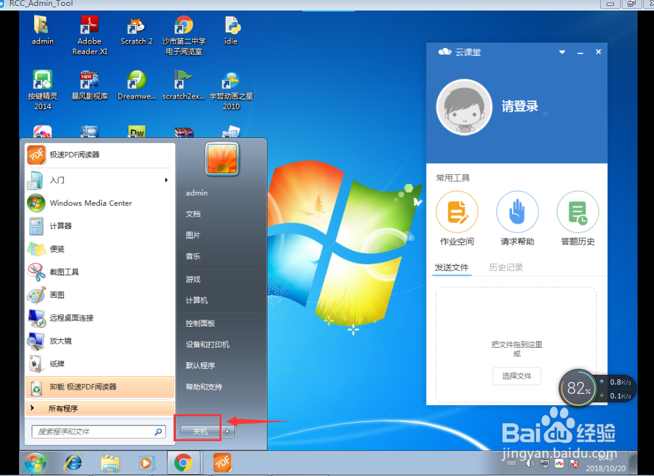Expand the 入门 submenu arrow

(166, 179)
